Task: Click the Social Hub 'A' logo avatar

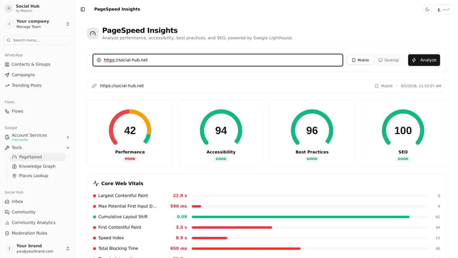Action: coord(9,8)
